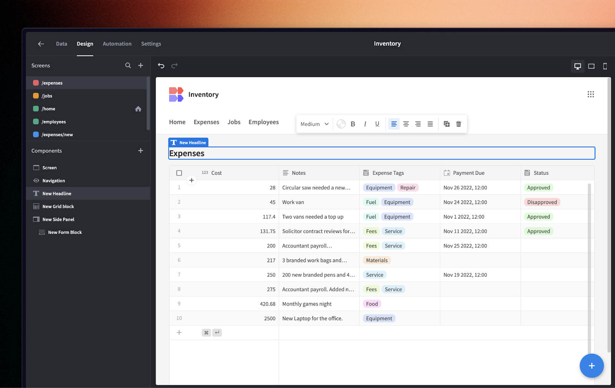The height and width of the screenshot is (388, 615).
Task: Delete the headline using trash icon
Action: [458, 124]
